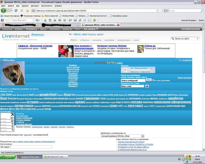The width and height of the screenshot is (205, 164).
Task: Expand the 'Все сервисы' dropdown
Action: coord(97,29)
